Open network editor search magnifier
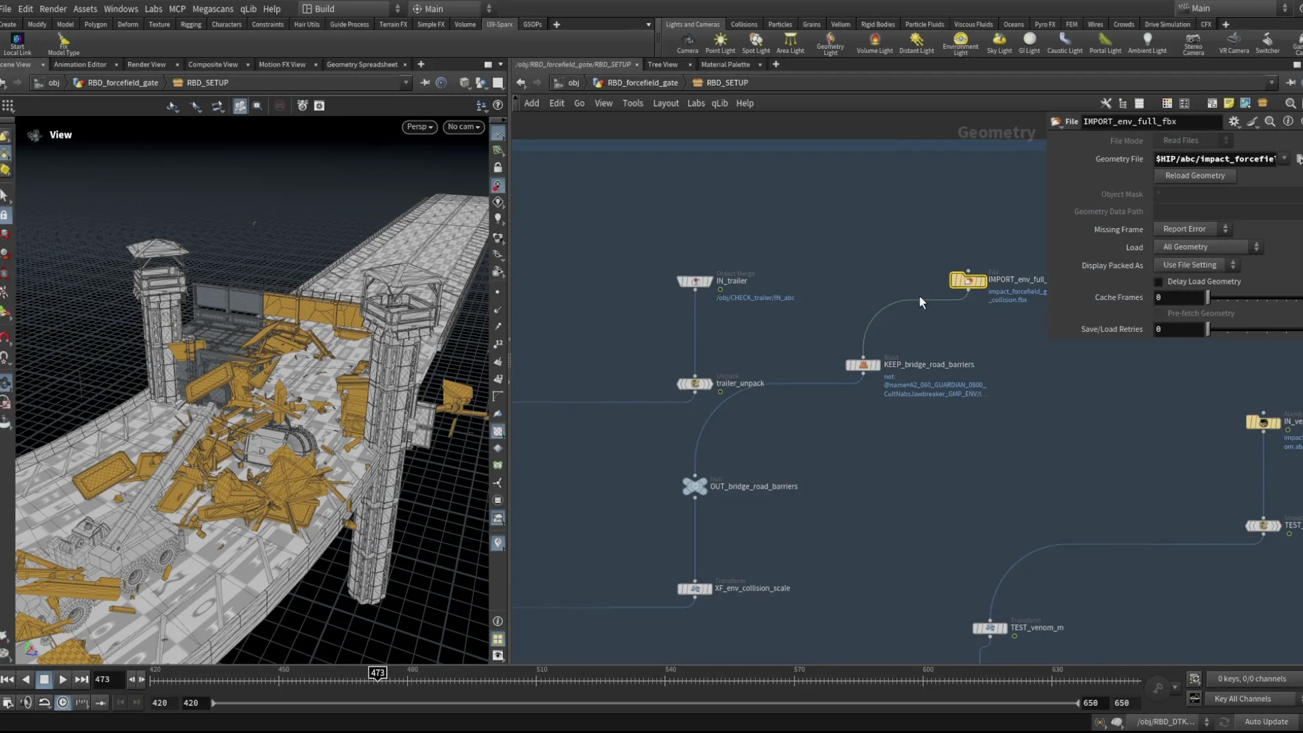 click(1291, 103)
